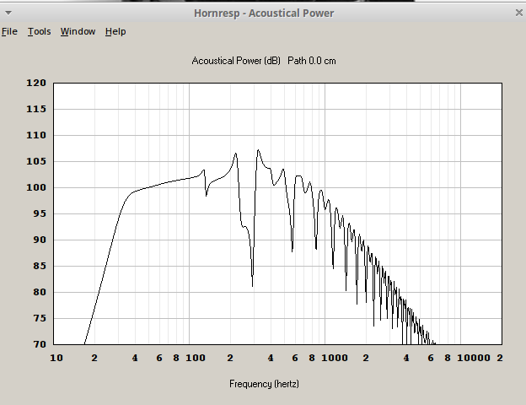Image resolution: width=526 pixels, height=405 pixels.
Task: Click the 110 dB axis value
Action: 36,135
